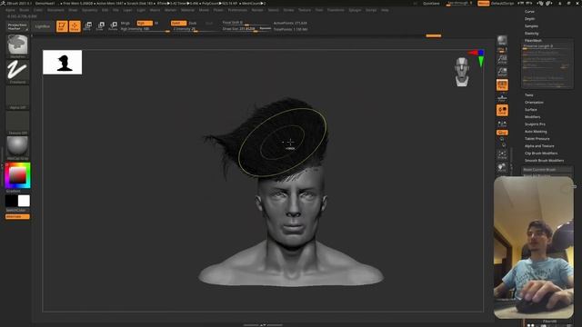This screenshot has height=327, width=582.
Task: Toggle the M material channel button
Action: (x=156, y=23)
